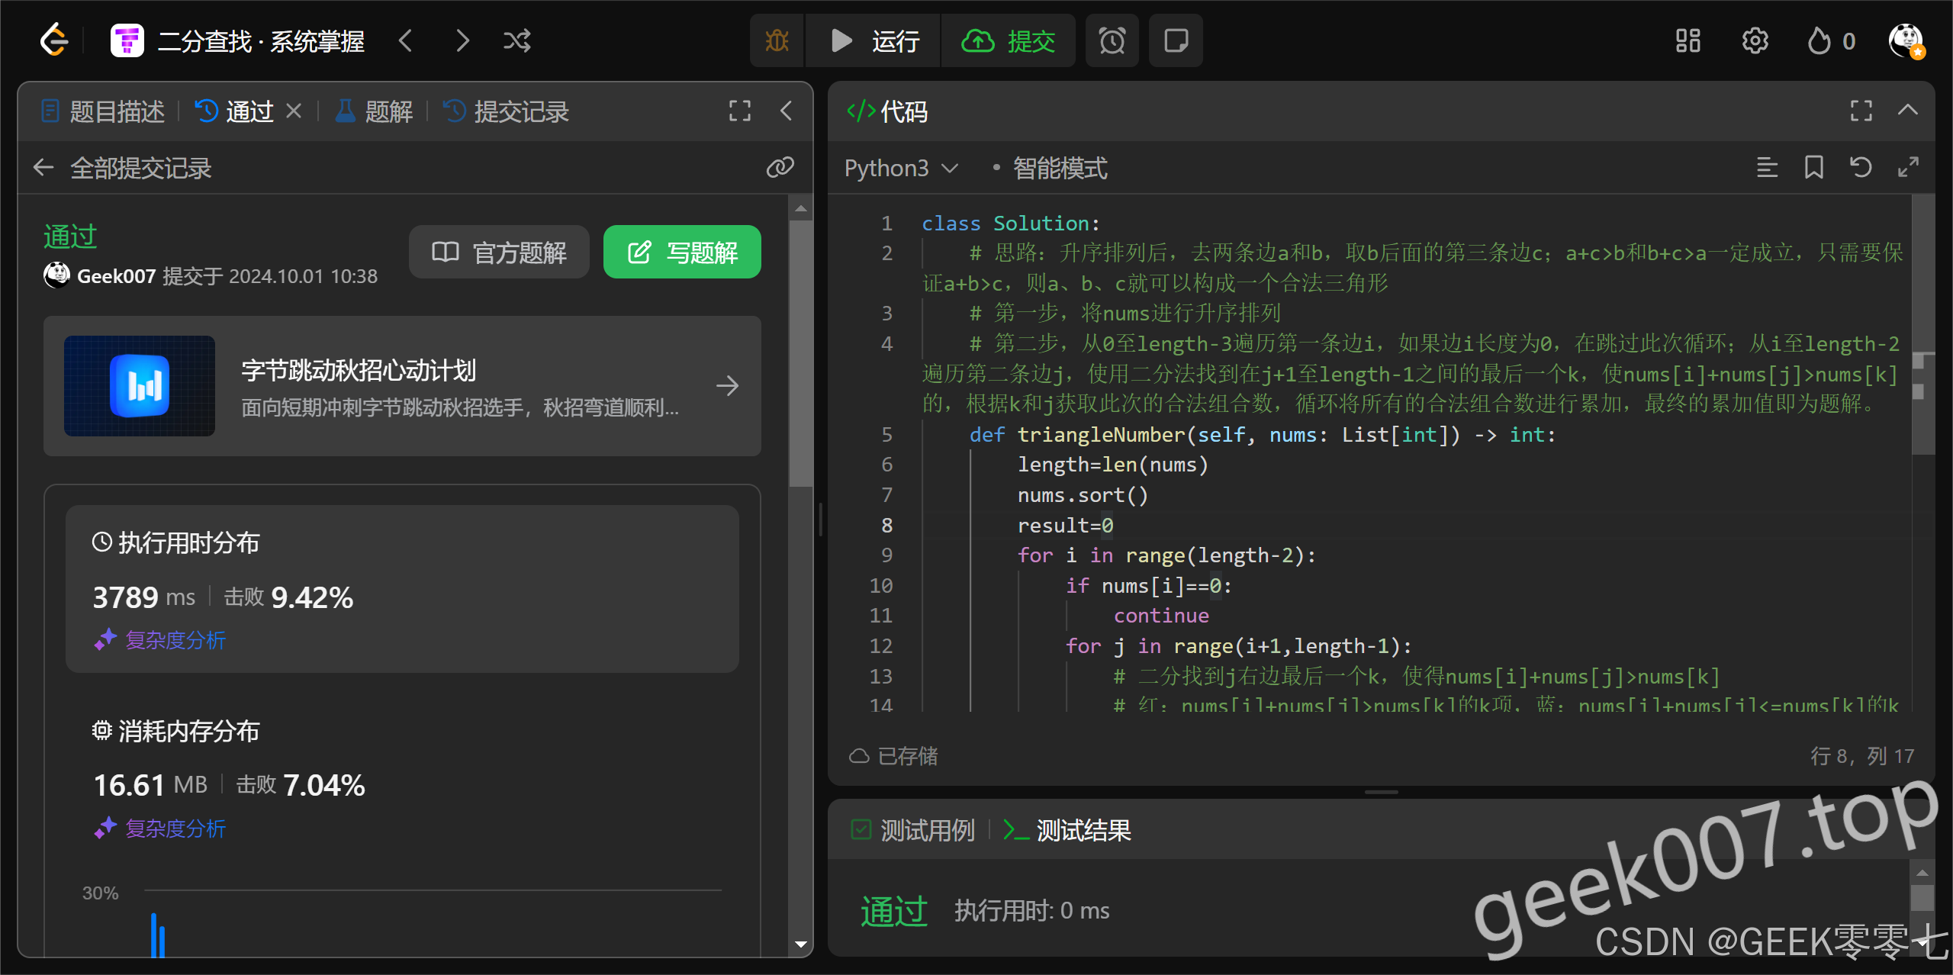The width and height of the screenshot is (1953, 975).
Task: Click the copy submission link icon
Action: pyautogui.click(x=780, y=168)
